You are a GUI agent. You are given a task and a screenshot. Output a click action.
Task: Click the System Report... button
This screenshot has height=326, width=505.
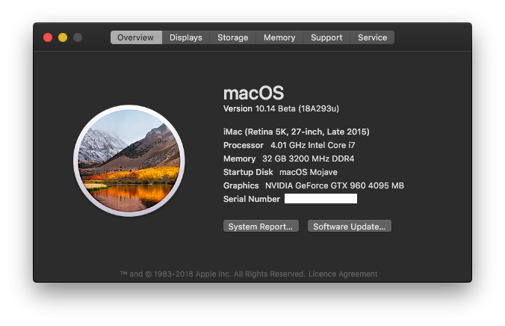coord(261,226)
